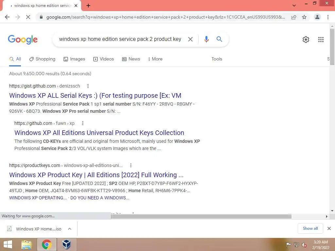The width and height of the screenshot is (335, 251).
Task: Open network status tray icon
Action: click(x=296, y=244)
